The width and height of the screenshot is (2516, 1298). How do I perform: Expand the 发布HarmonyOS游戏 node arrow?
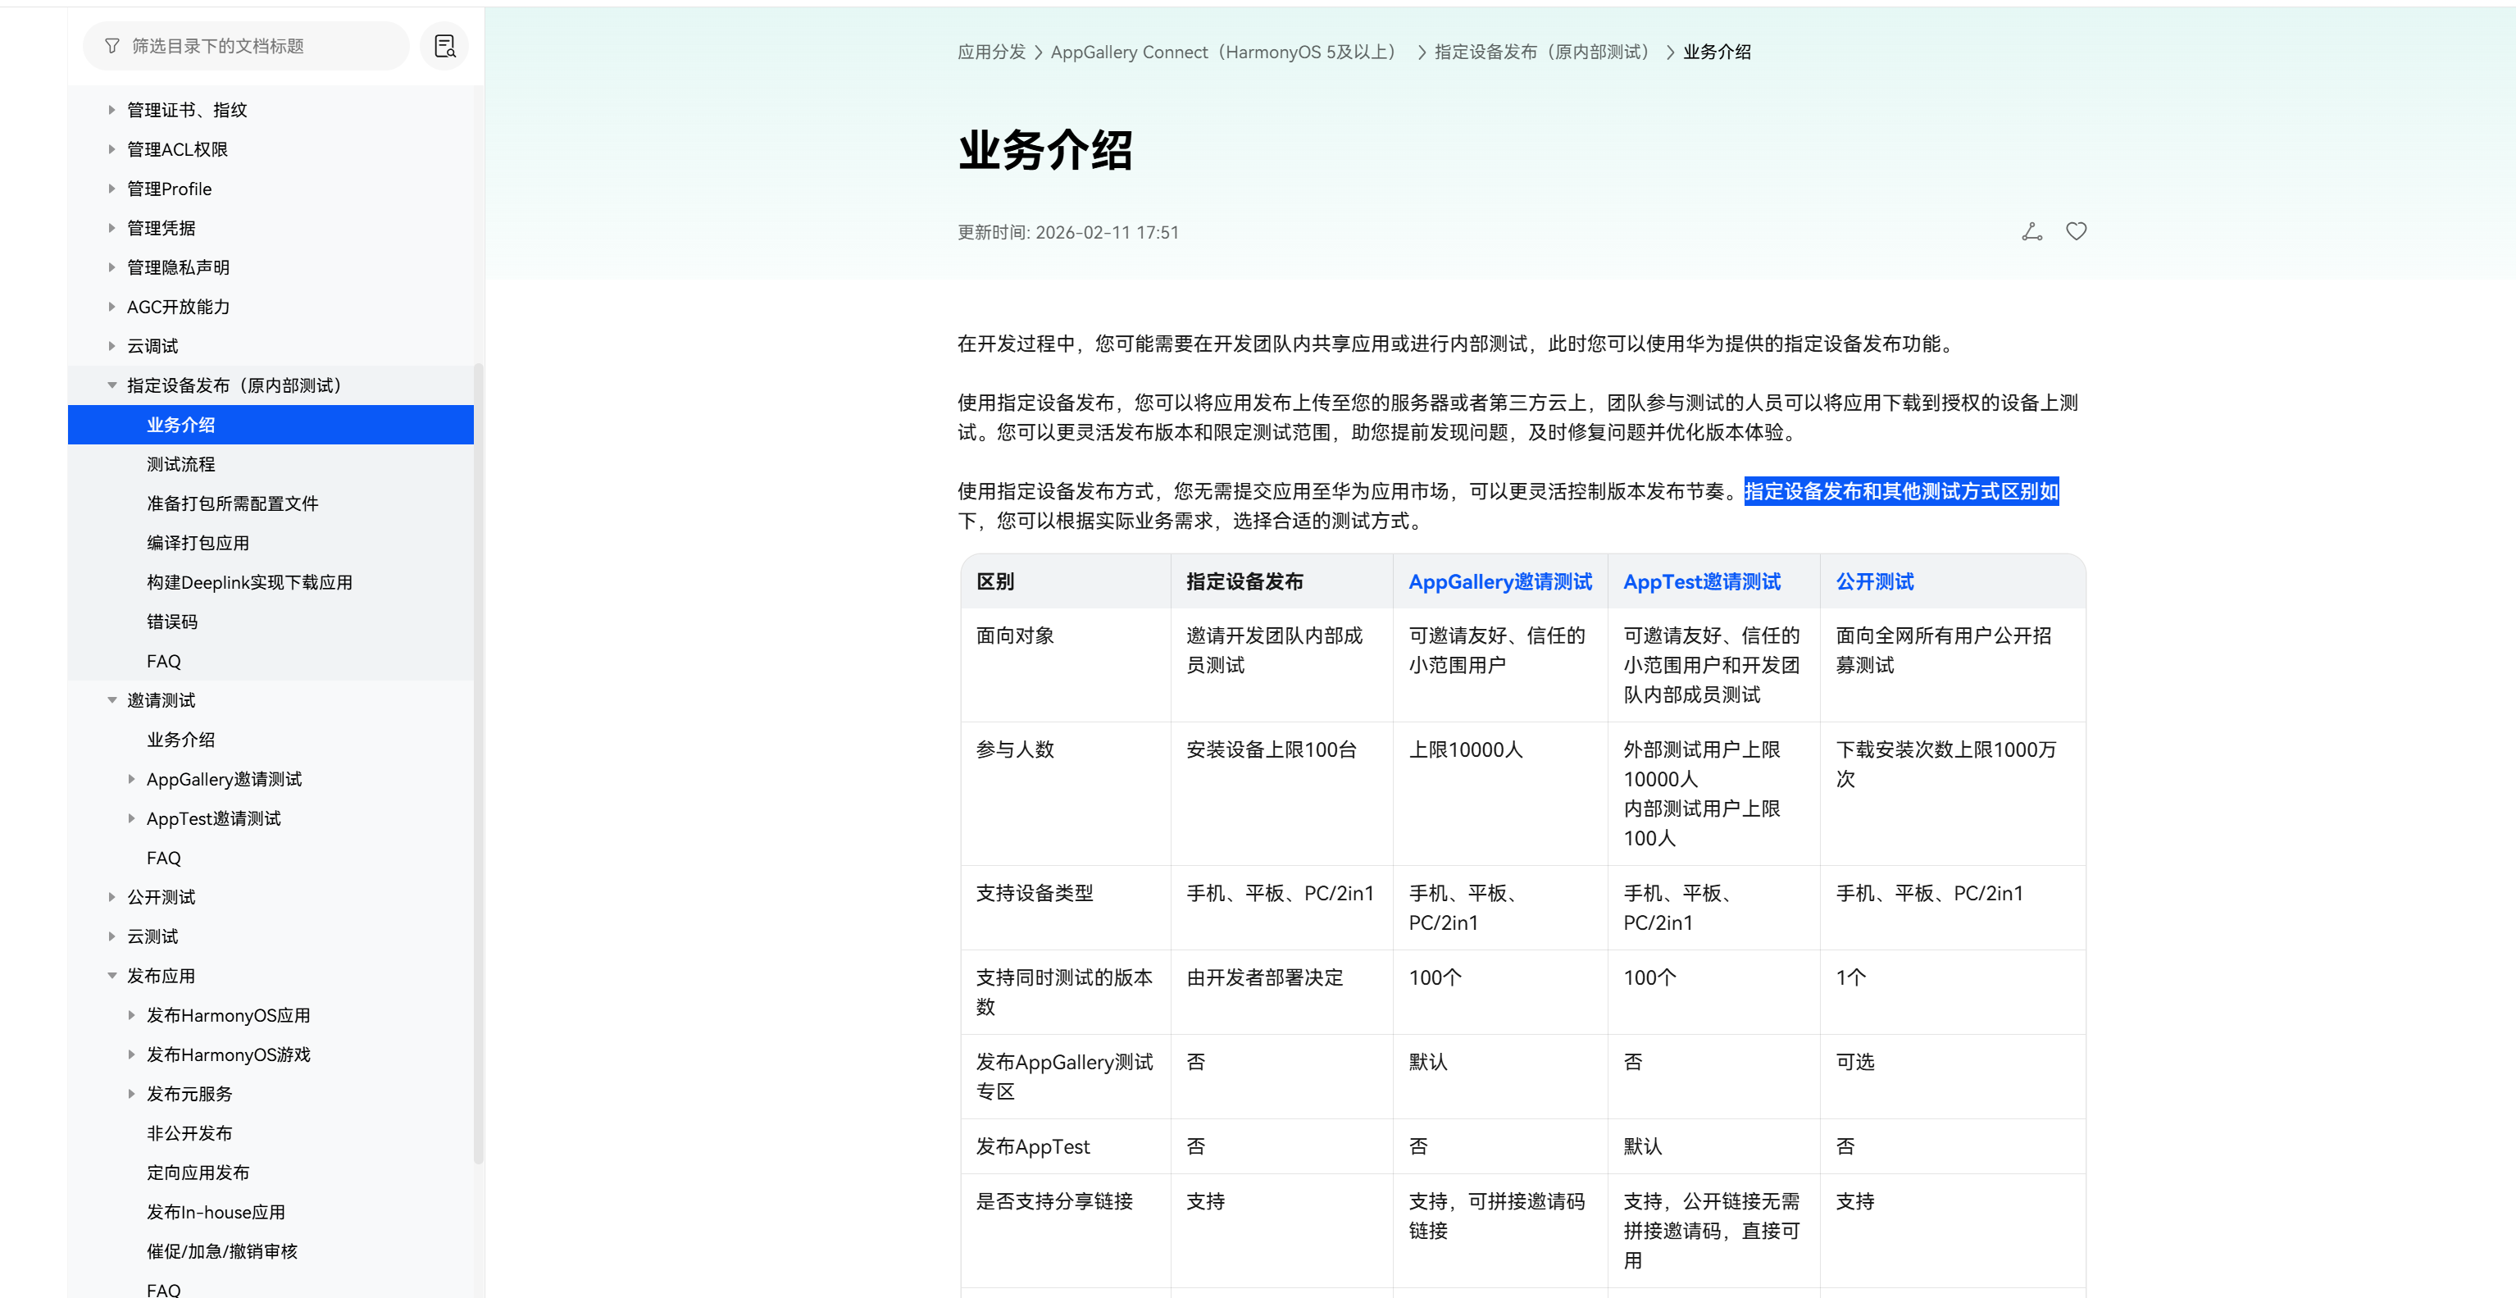pyautogui.click(x=131, y=1054)
